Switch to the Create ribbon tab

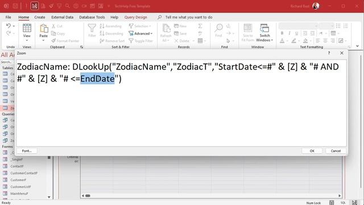(x=40, y=17)
